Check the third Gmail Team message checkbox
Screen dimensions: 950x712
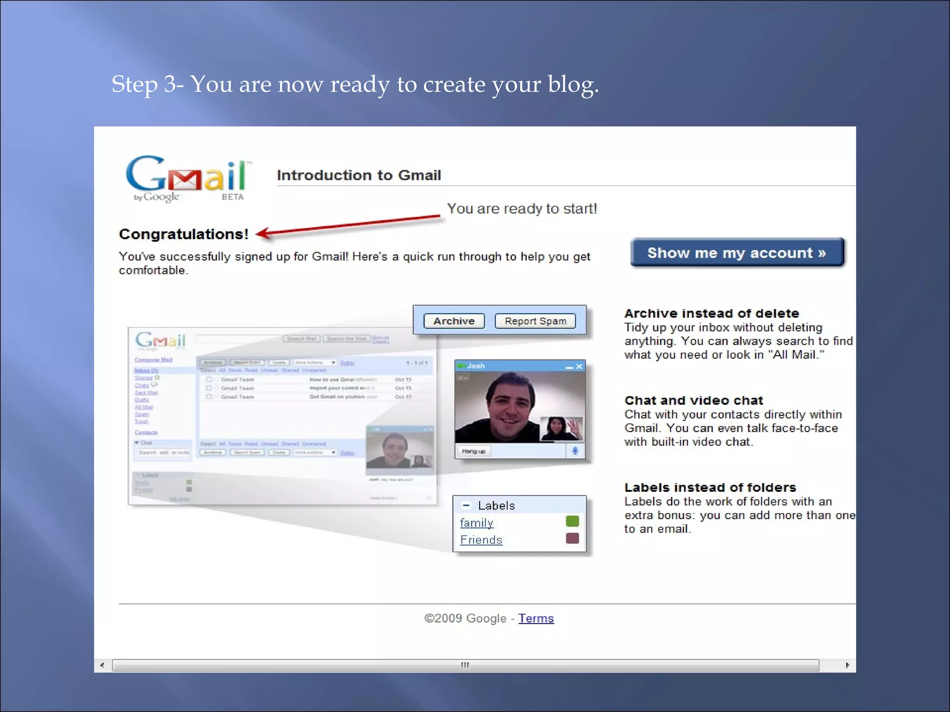[209, 397]
